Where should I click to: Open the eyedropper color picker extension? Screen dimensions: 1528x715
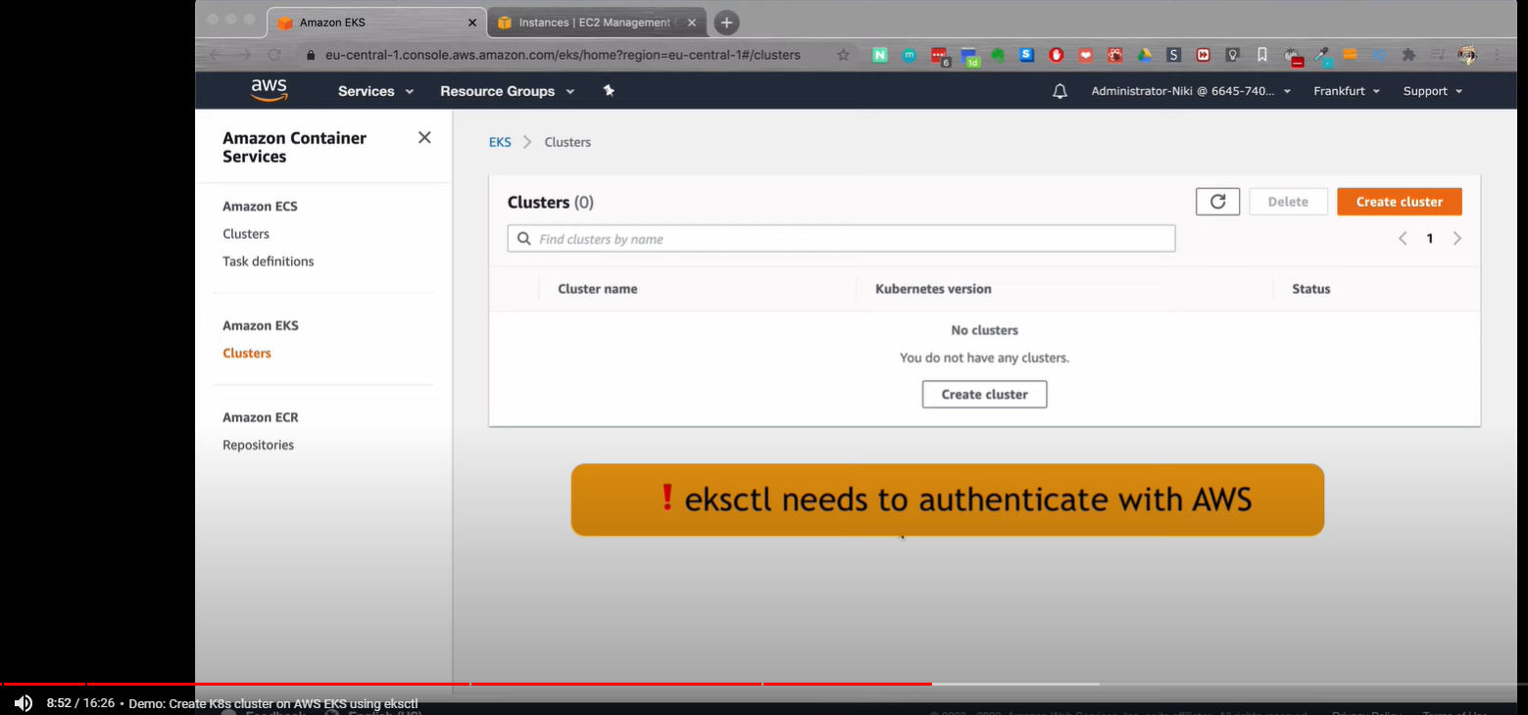[x=1323, y=56]
